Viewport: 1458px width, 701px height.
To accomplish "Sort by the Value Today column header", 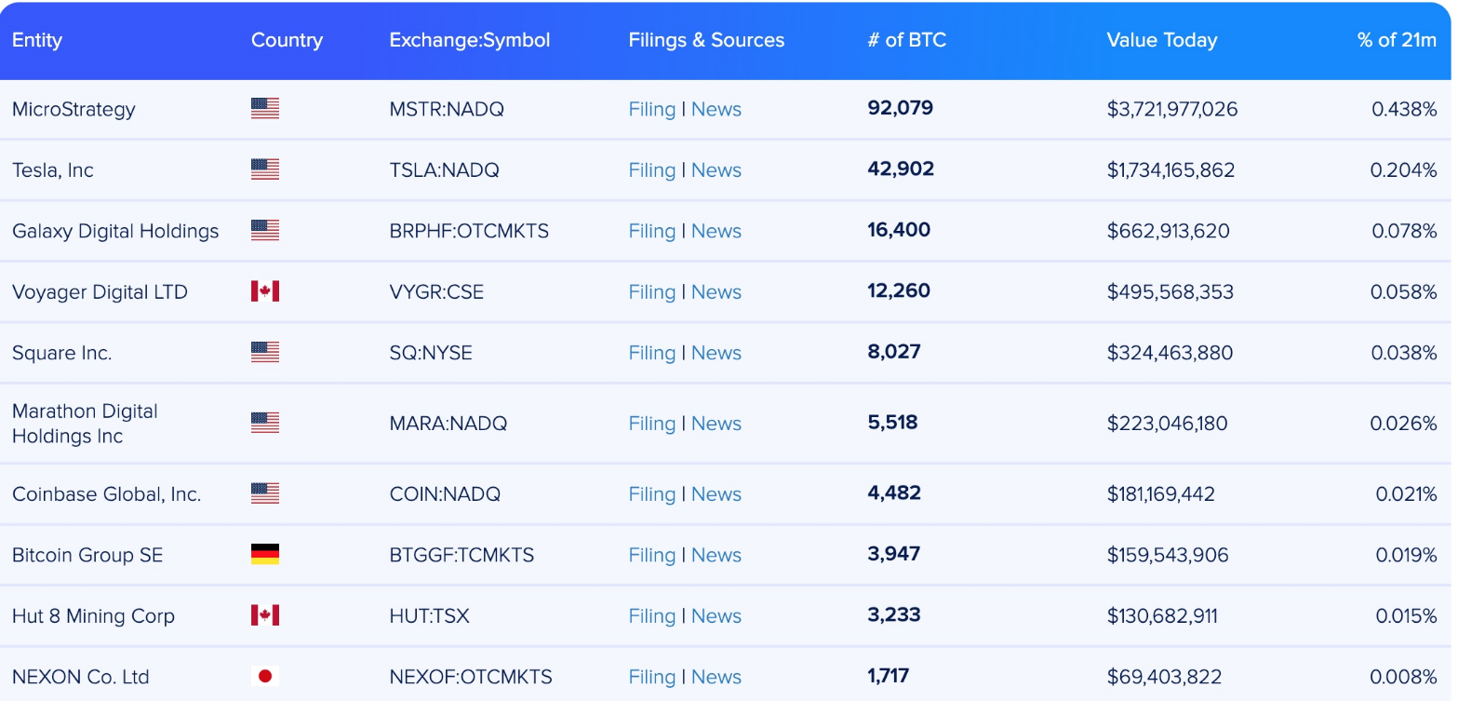I will (x=1162, y=40).
